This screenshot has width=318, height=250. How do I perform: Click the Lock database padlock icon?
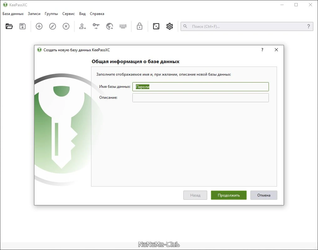click(140, 26)
